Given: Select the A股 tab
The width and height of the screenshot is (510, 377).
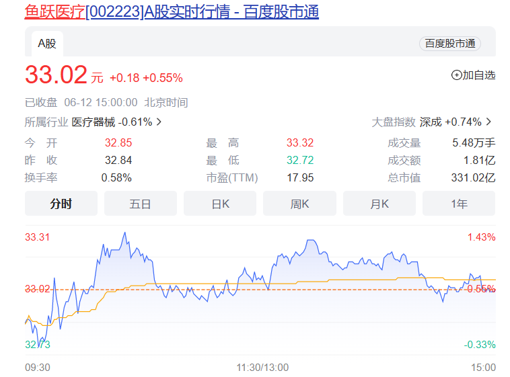Looking at the screenshot, I should (x=47, y=44).
